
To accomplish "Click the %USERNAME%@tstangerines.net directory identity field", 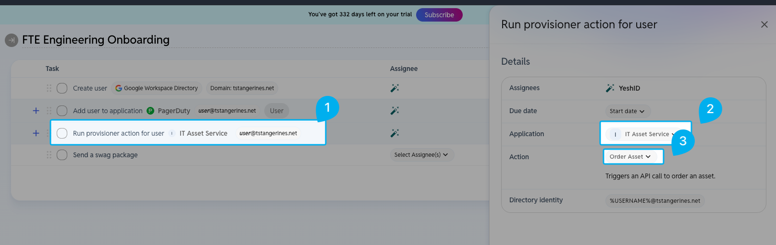I will [655, 201].
